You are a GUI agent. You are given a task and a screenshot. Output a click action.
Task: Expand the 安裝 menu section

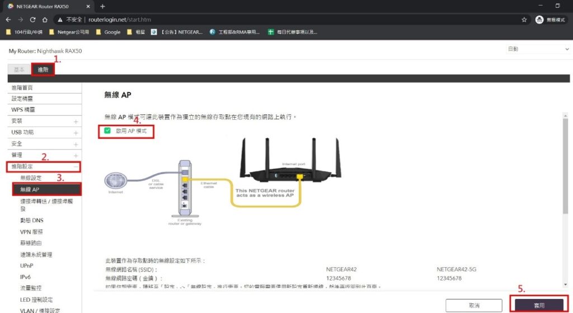coord(76,122)
